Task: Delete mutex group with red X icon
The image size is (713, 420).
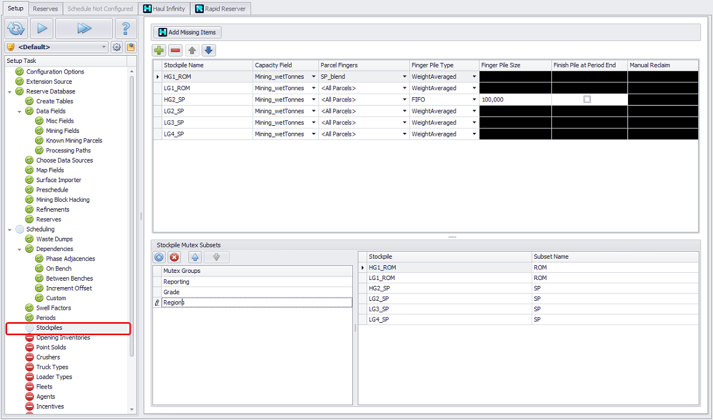Action: point(174,257)
